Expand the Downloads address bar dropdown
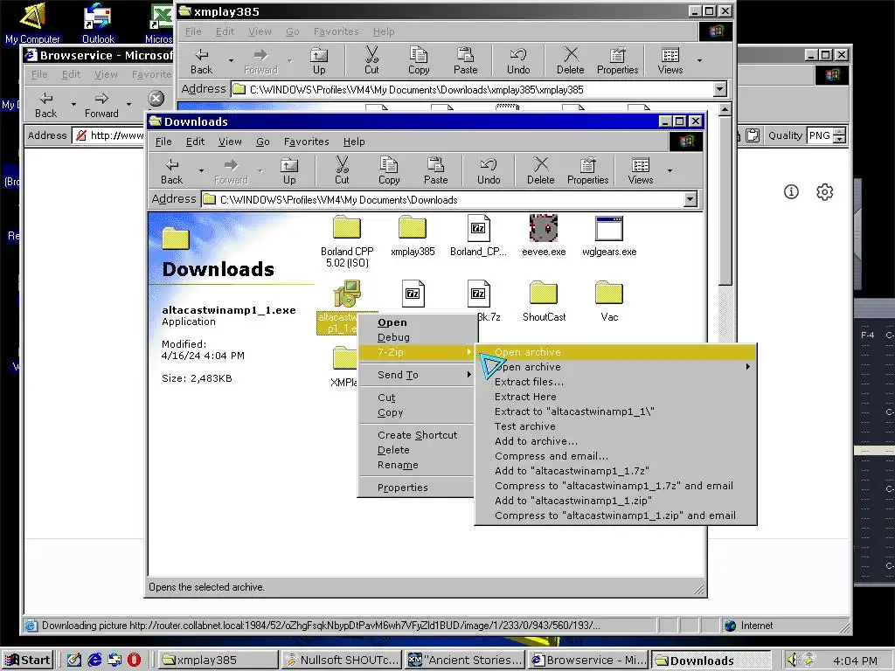The height and width of the screenshot is (671, 895). (x=690, y=199)
